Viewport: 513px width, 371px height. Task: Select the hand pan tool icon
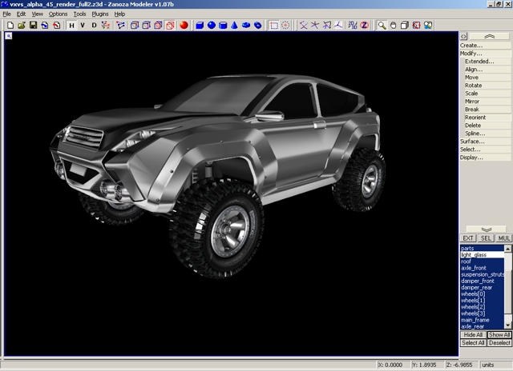coord(394,26)
